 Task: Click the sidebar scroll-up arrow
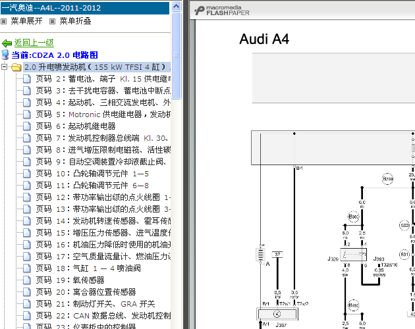(x=177, y=6)
